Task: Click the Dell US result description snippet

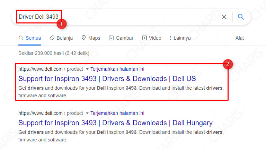Action: click(x=121, y=92)
